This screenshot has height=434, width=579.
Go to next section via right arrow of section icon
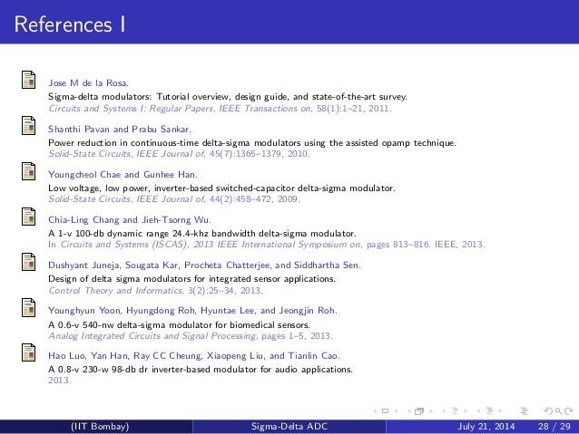pos(501,410)
